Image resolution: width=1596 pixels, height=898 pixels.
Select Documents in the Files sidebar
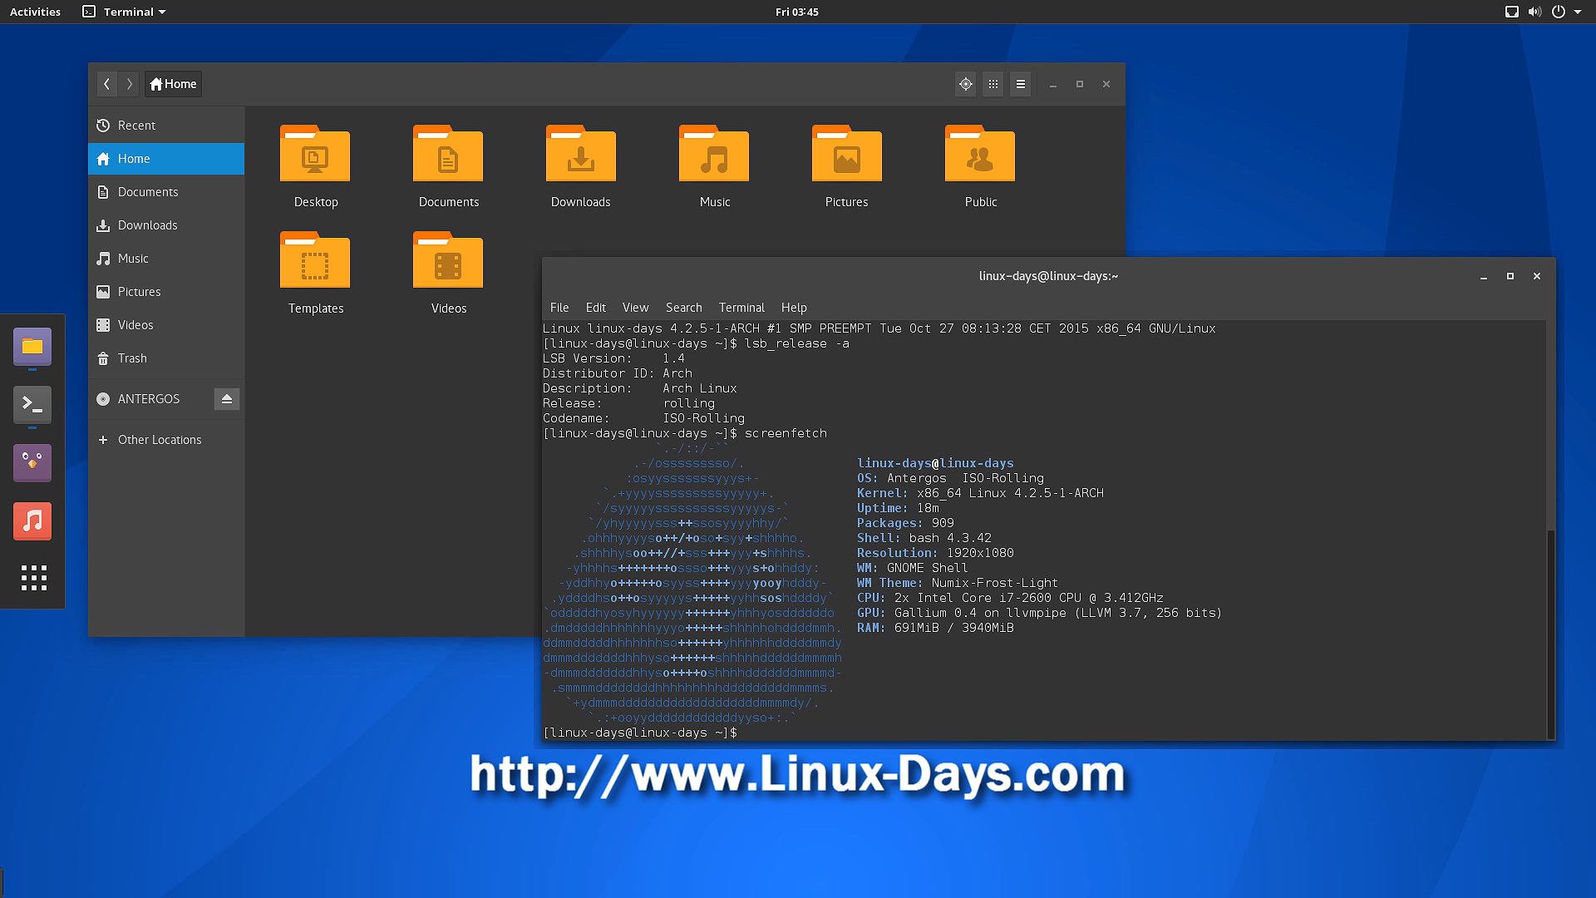click(166, 192)
